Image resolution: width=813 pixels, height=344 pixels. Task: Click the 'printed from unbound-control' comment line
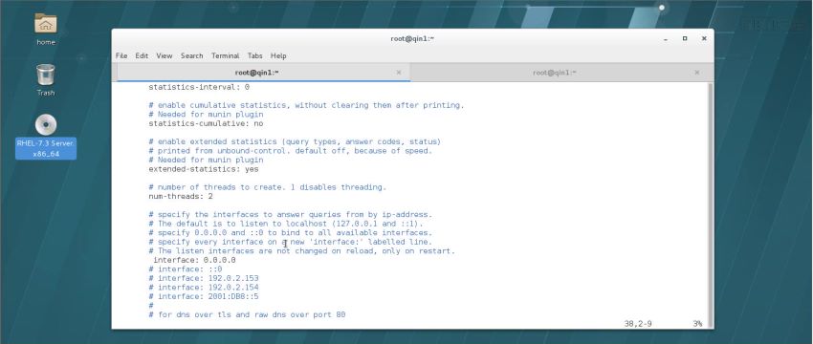(x=290, y=151)
